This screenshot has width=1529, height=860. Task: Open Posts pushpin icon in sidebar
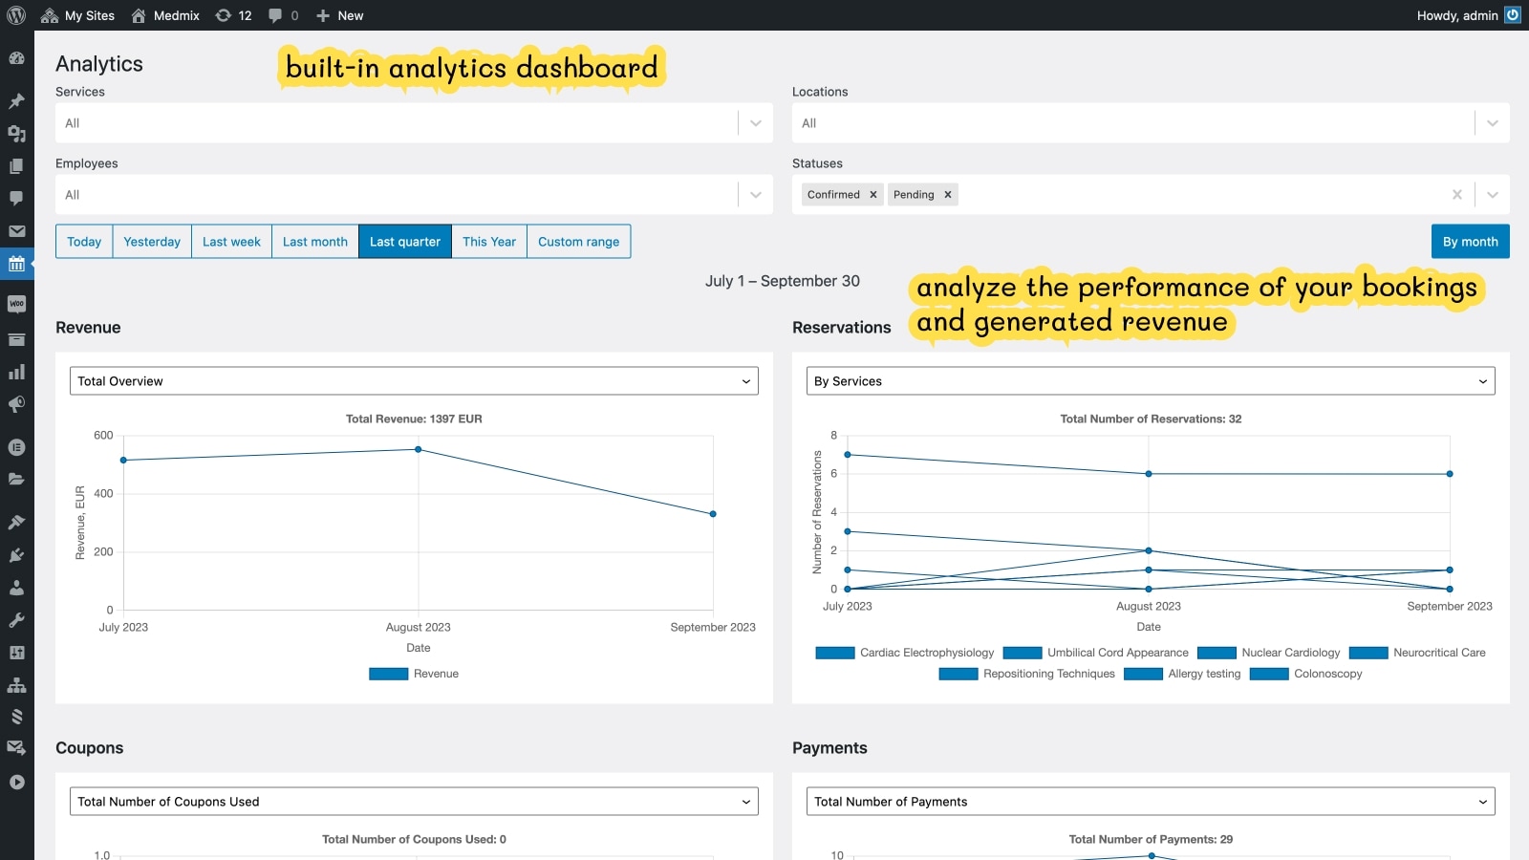(16, 100)
